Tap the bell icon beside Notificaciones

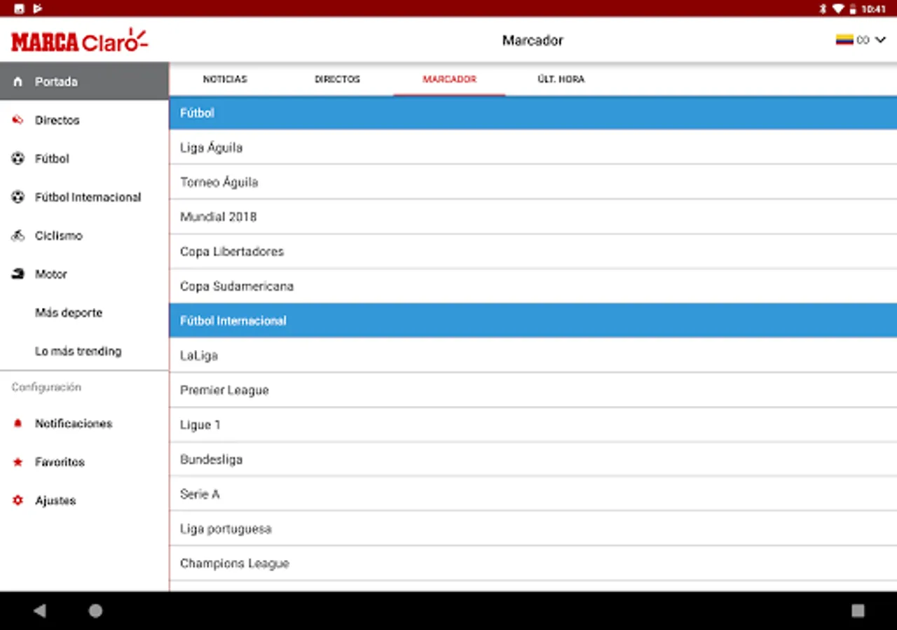18,423
